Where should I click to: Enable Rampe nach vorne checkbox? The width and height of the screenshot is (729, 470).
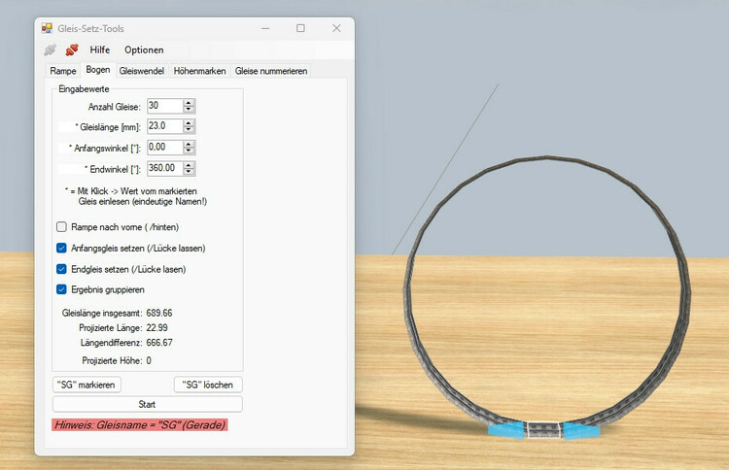pyautogui.click(x=61, y=226)
